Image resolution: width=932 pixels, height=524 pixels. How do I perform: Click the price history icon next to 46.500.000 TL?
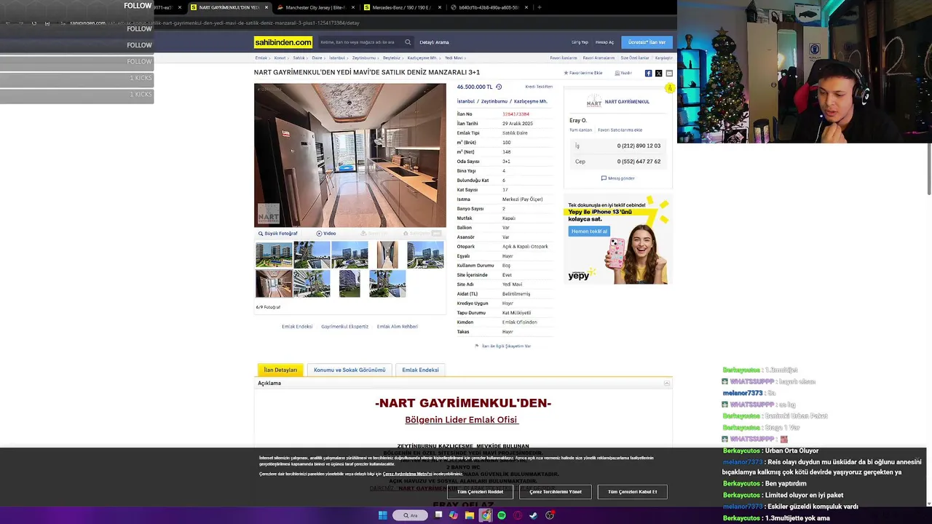pyautogui.click(x=499, y=87)
